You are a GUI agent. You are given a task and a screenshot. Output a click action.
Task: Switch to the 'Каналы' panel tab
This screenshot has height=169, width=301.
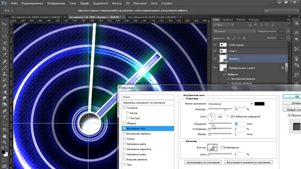pyautogui.click(x=241, y=20)
